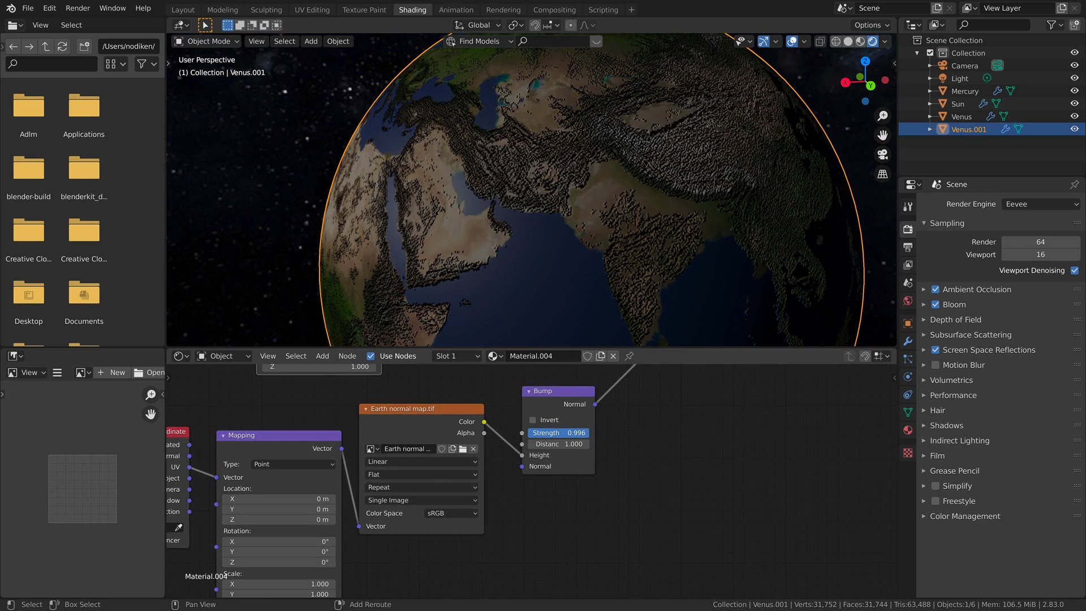Enable the Motion Blur checkbox
This screenshot has width=1086, height=611.
936,365
